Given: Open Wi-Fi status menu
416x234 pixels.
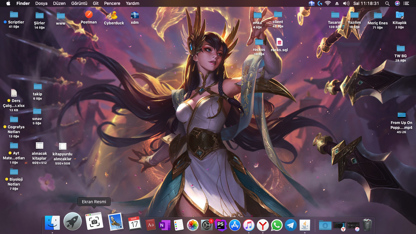Looking at the screenshot, I should [x=328, y=3].
